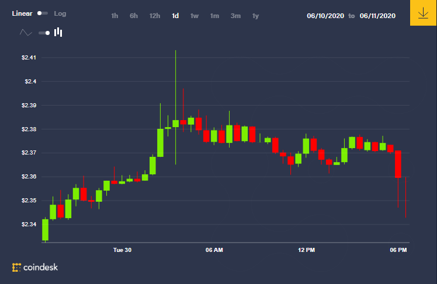Switch to the 3m time range
Screen dimensions: 437x284
click(x=235, y=16)
